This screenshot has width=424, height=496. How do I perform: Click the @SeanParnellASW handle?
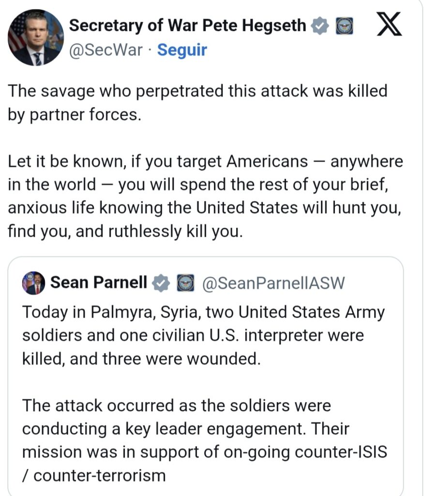(x=273, y=282)
